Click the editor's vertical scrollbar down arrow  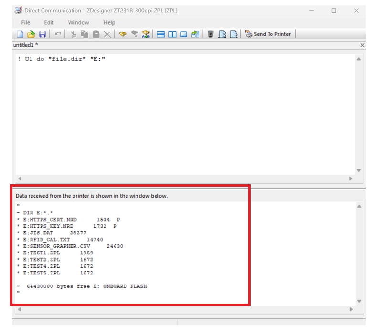click(359, 170)
